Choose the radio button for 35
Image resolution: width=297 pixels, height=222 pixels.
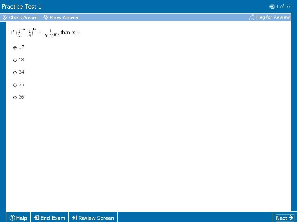pos(15,85)
